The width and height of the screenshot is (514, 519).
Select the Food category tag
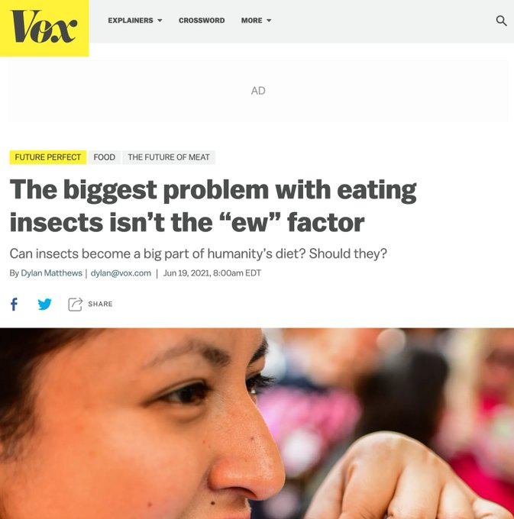[x=105, y=157]
